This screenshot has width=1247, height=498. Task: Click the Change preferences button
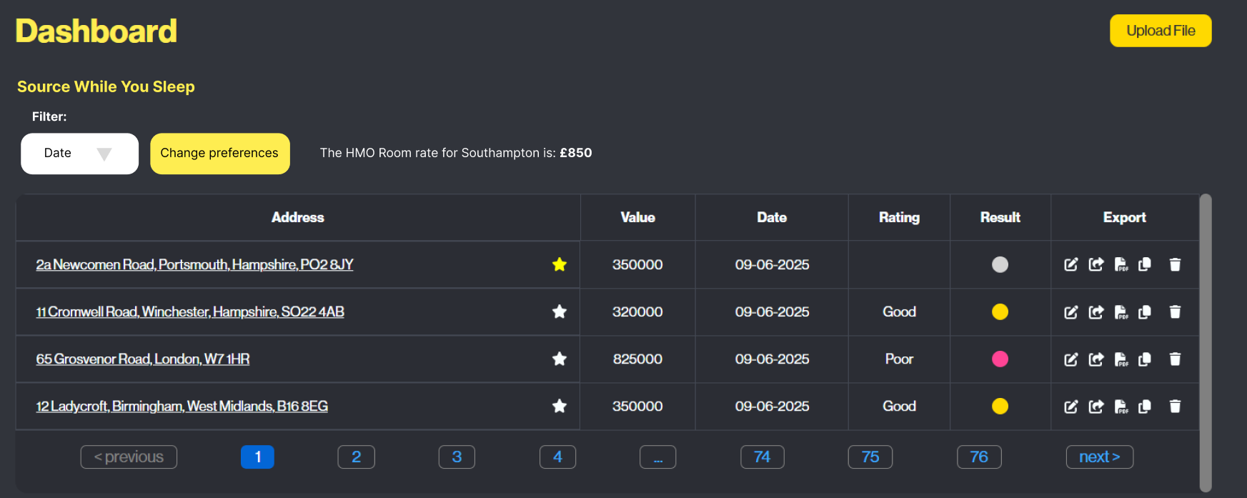tap(220, 154)
